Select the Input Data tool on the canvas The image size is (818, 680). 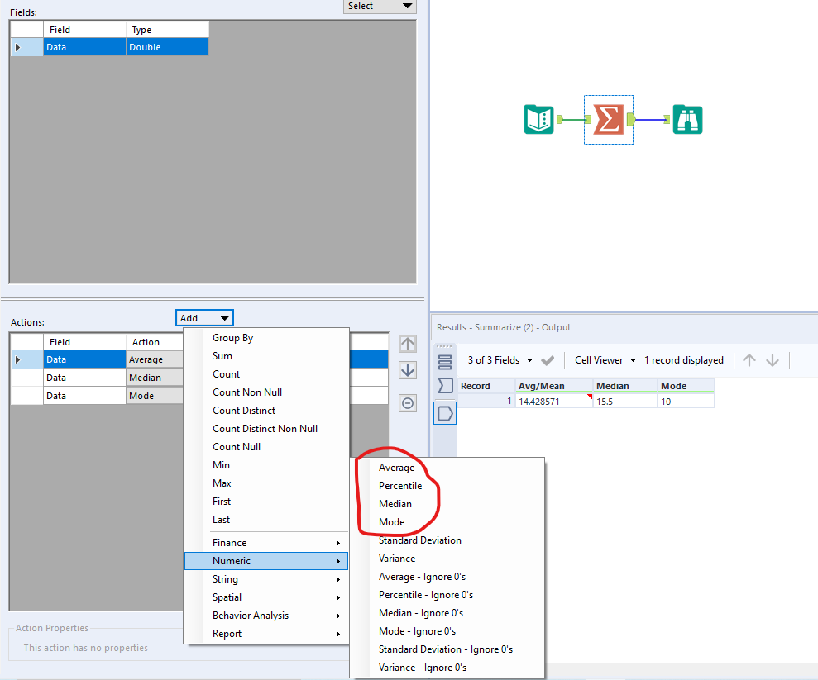(x=538, y=119)
